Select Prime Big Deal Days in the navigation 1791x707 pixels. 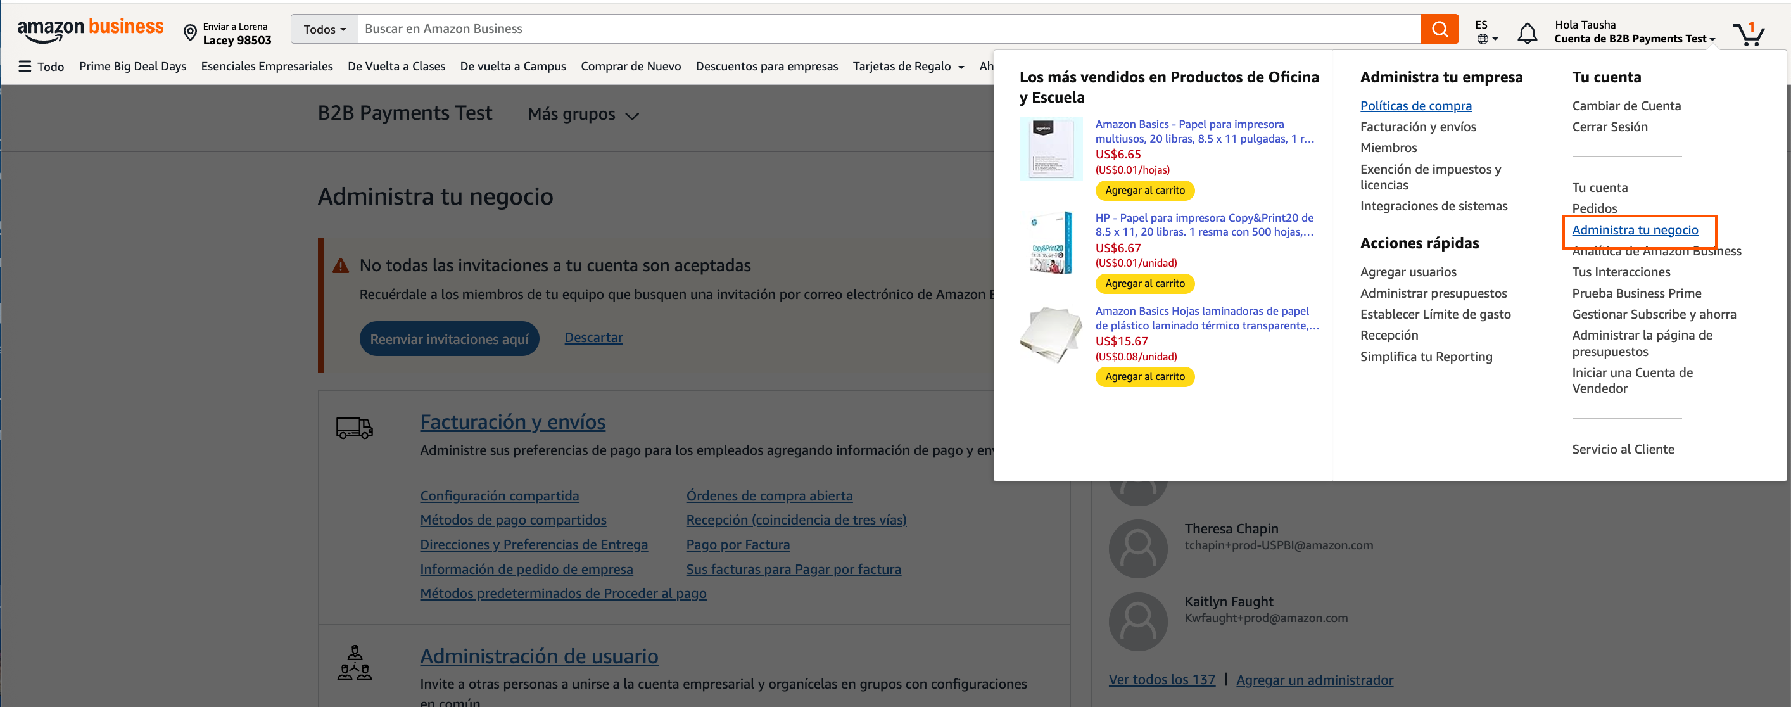click(x=132, y=66)
